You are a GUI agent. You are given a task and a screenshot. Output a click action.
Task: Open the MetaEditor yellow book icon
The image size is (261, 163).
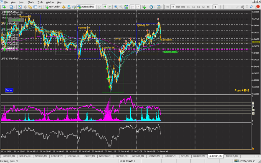[x=64, y=7]
